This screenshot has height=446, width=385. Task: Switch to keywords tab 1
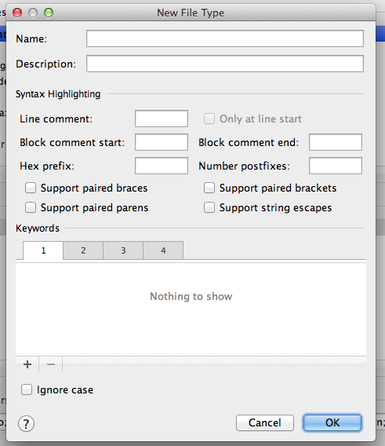click(43, 250)
